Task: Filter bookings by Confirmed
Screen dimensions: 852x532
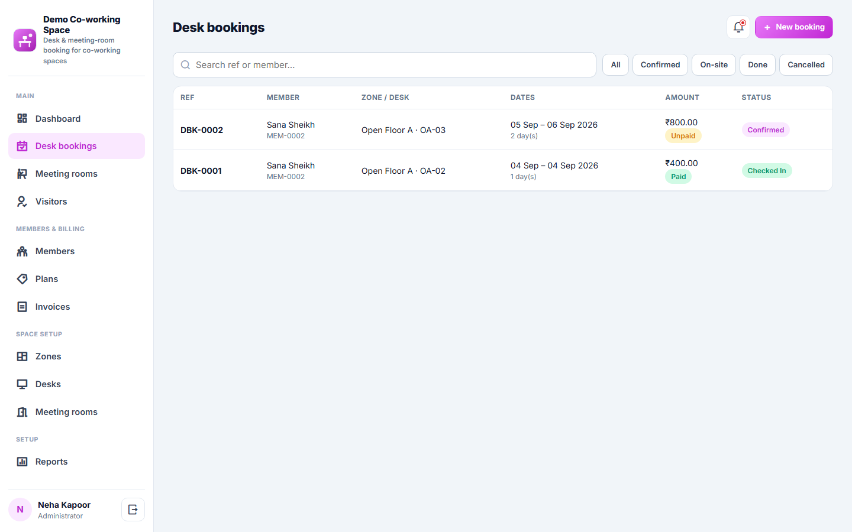Action: pyautogui.click(x=660, y=65)
